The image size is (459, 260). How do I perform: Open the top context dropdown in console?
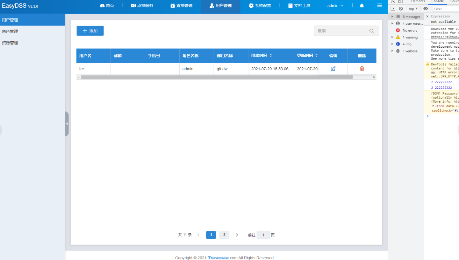pos(413,9)
